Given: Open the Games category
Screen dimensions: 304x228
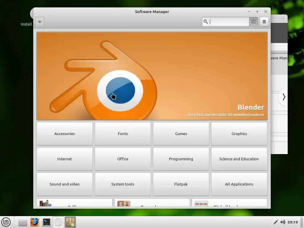Looking at the screenshot, I should tap(181, 134).
